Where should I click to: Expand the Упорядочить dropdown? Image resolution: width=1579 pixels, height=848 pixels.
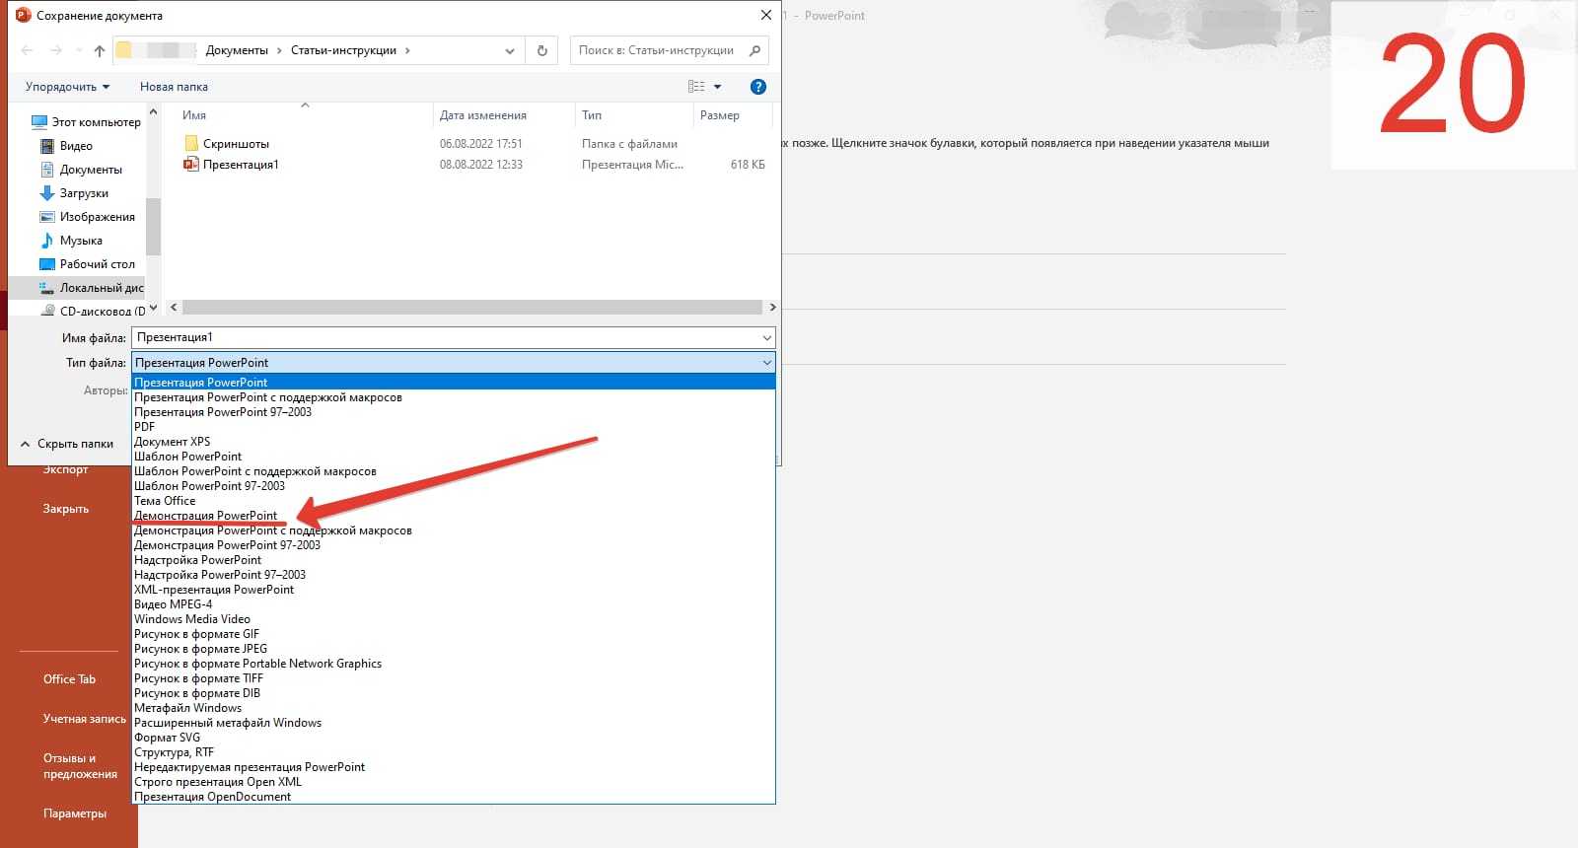tap(67, 87)
